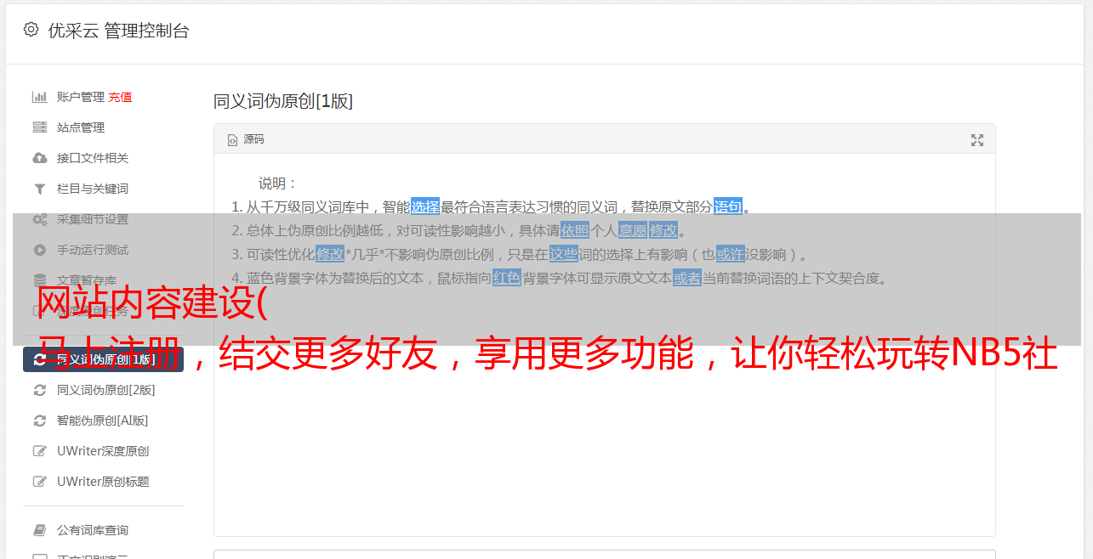Click the UWriter深度原创 edit icon
Viewport: 1093px width, 559px height.
39,451
